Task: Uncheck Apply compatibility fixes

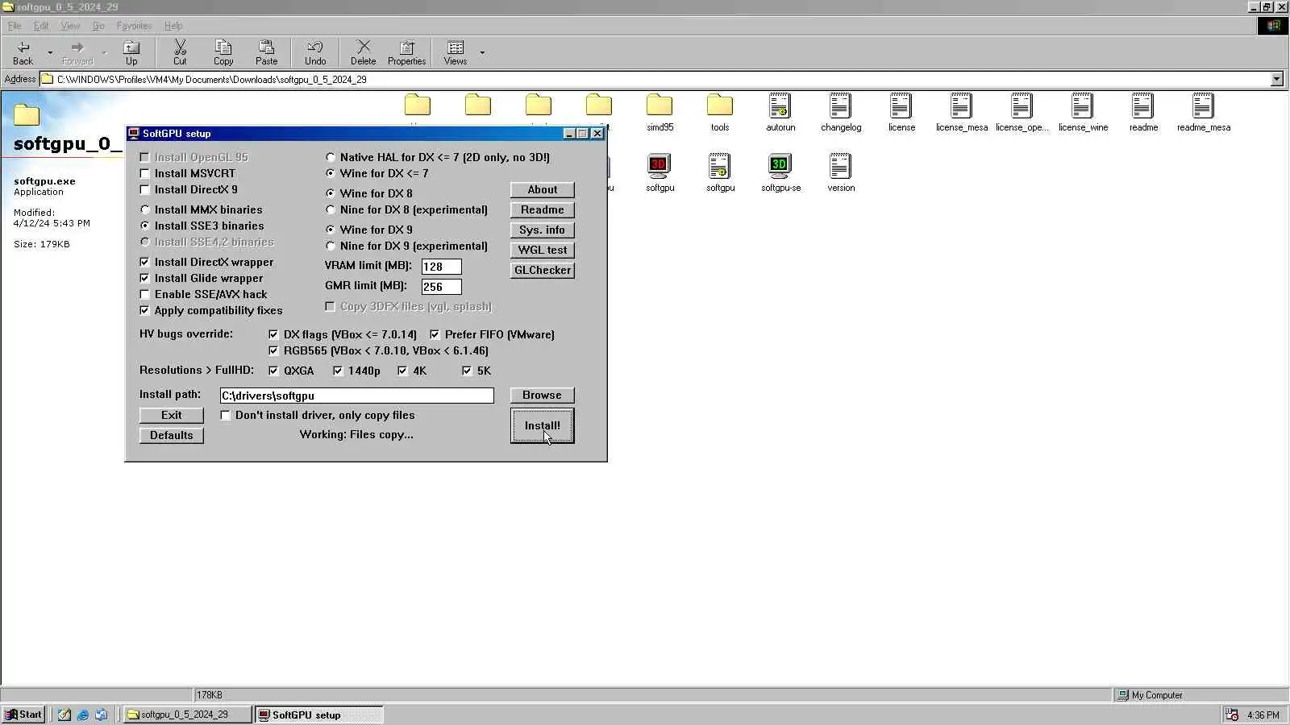Action: (x=145, y=310)
